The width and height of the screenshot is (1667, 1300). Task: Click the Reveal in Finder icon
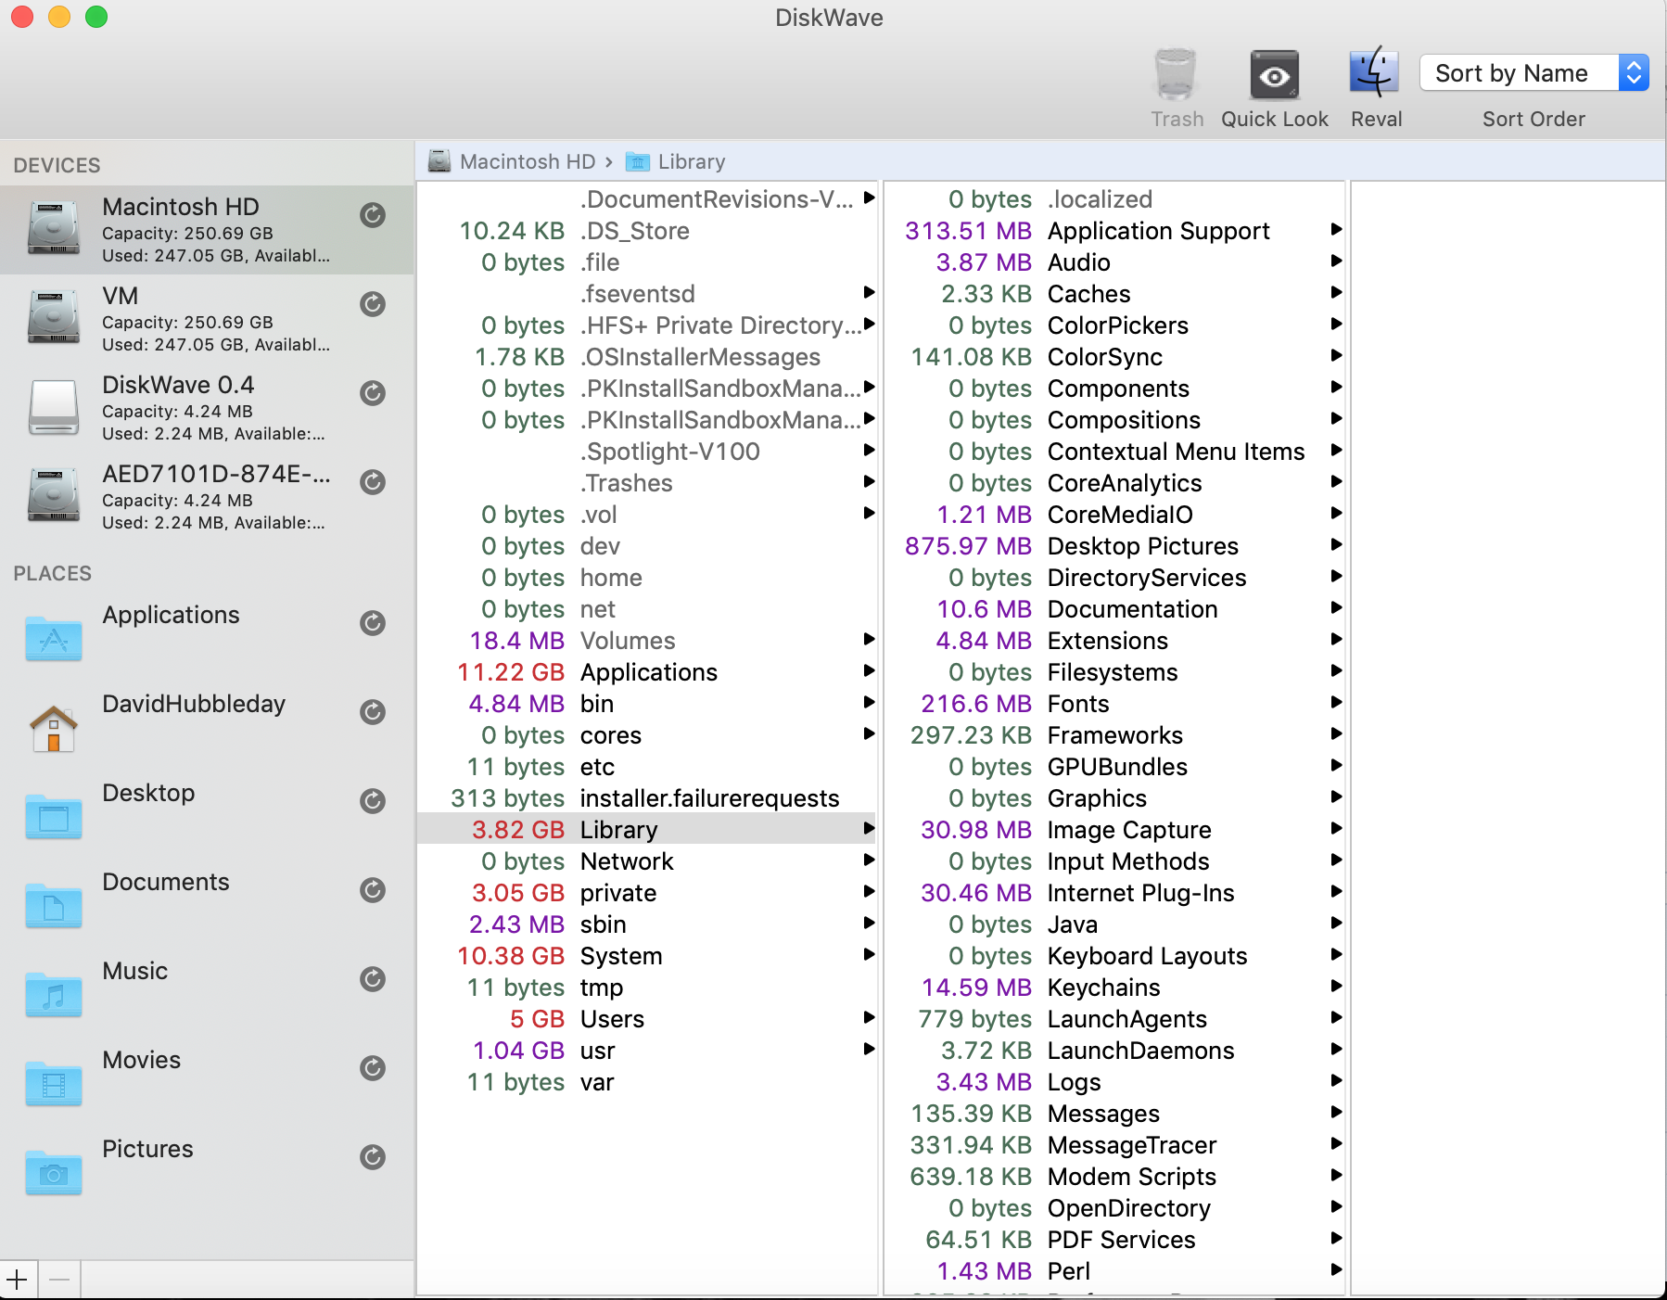[1374, 72]
